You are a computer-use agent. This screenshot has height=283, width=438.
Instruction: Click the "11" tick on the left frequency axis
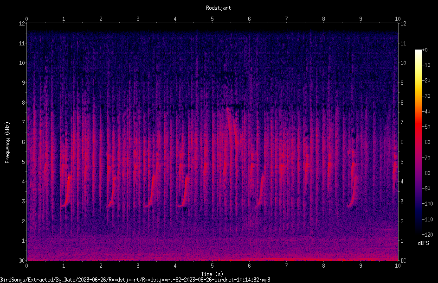(x=22, y=43)
